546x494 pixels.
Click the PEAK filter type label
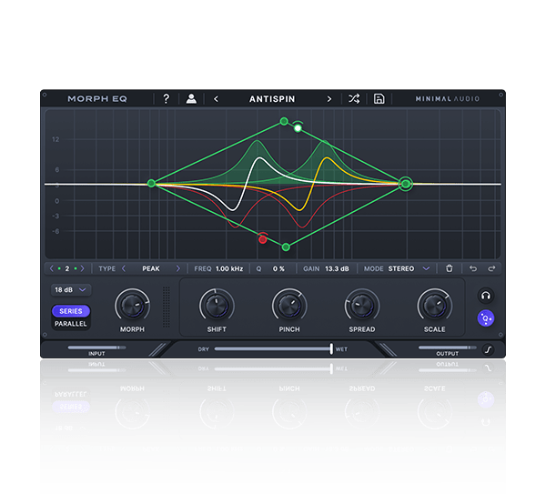tap(151, 268)
